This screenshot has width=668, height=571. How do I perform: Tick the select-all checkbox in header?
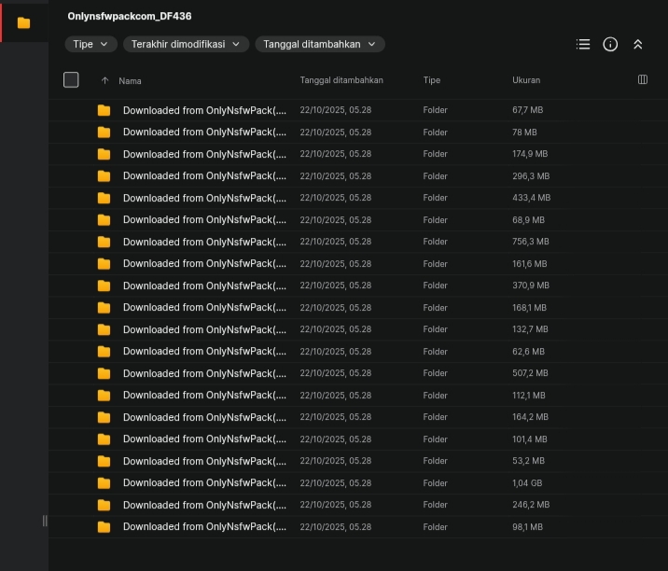[71, 80]
